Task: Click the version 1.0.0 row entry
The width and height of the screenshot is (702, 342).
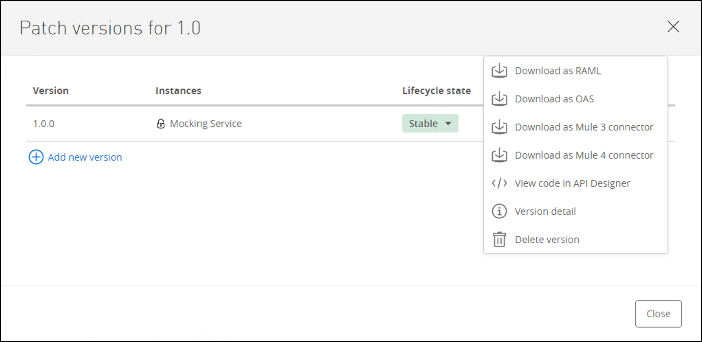Action: tap(44, 124)
